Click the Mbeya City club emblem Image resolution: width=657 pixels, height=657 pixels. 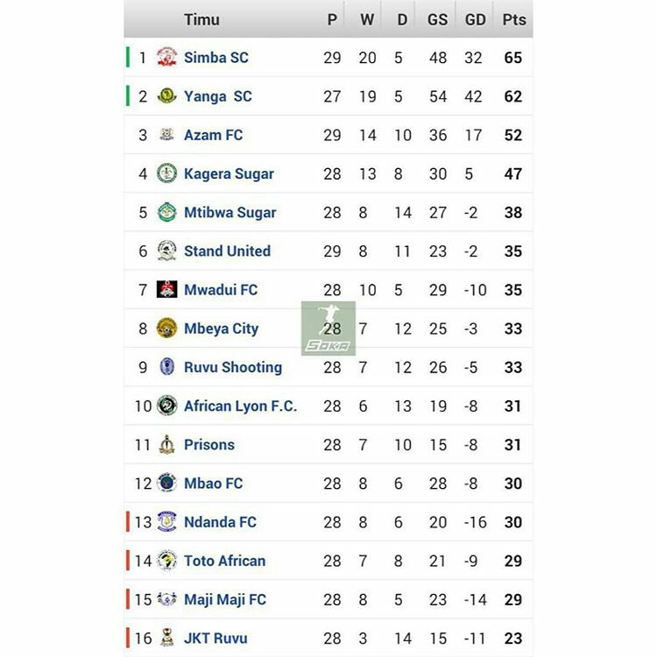tap(166, 328)
